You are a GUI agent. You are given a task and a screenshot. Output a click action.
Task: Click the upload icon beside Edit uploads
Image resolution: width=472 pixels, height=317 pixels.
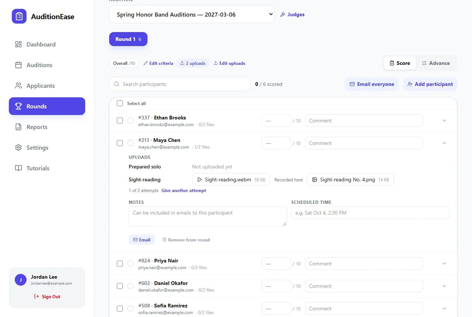pos(216,63)
